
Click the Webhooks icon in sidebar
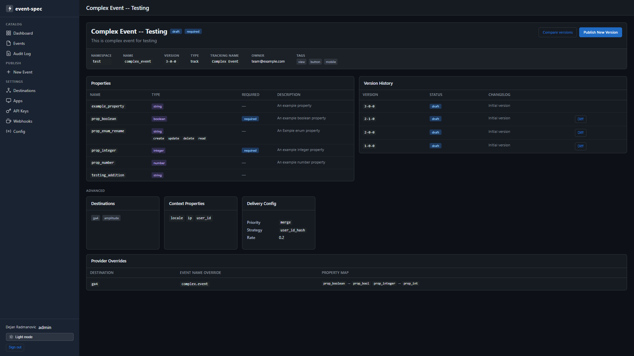pos(9,121)
